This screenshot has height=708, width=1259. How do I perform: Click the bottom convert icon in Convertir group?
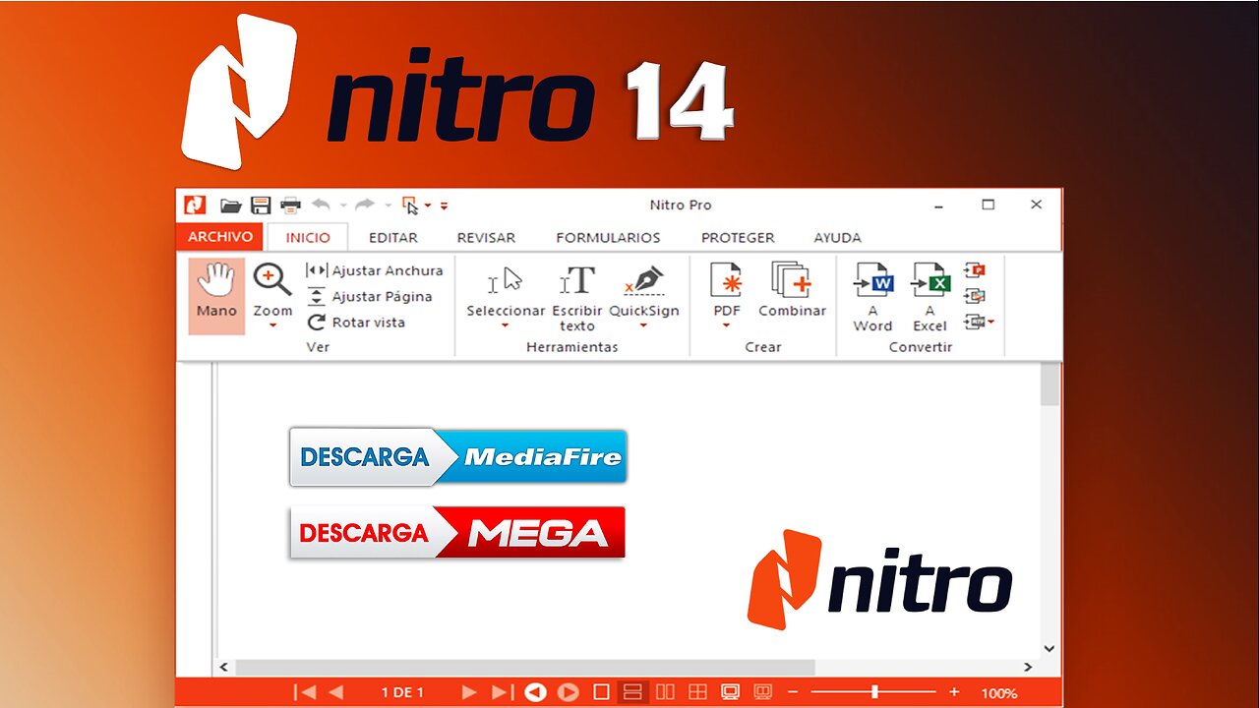[x=975, y=322]
